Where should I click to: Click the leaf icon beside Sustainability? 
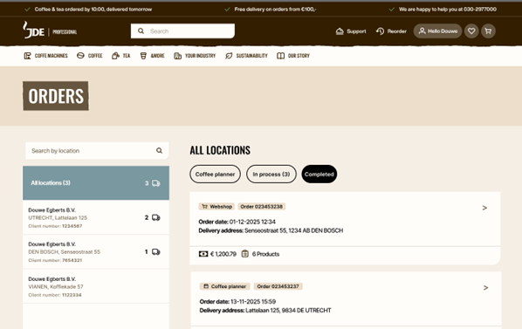coord(229,56)
